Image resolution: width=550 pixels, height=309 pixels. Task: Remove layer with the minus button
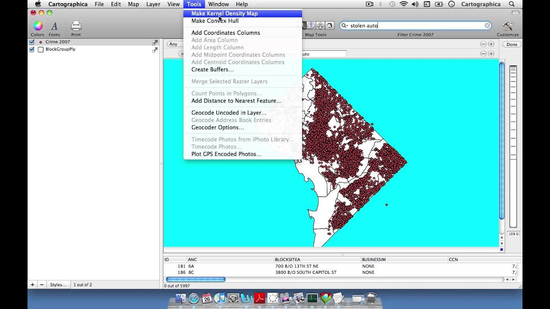pyautogui.click(x=42, y=285)
